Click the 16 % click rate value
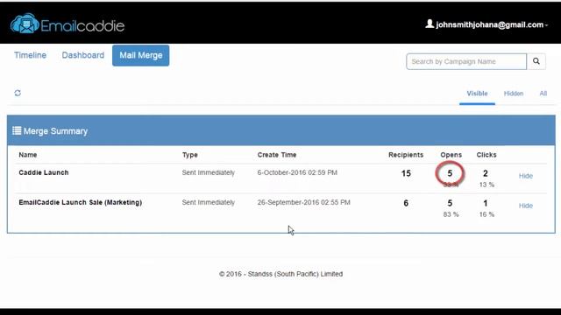 coord(486,214)
